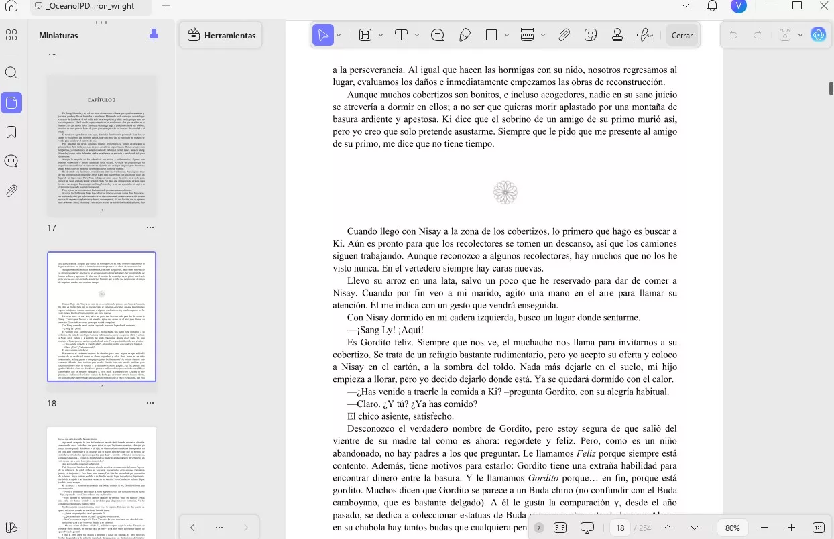Expand the text tool dropdown arrow
Image resolution: width=834 pixels, height=539 pixels.
pyautogui.click(x=417, y=36)
